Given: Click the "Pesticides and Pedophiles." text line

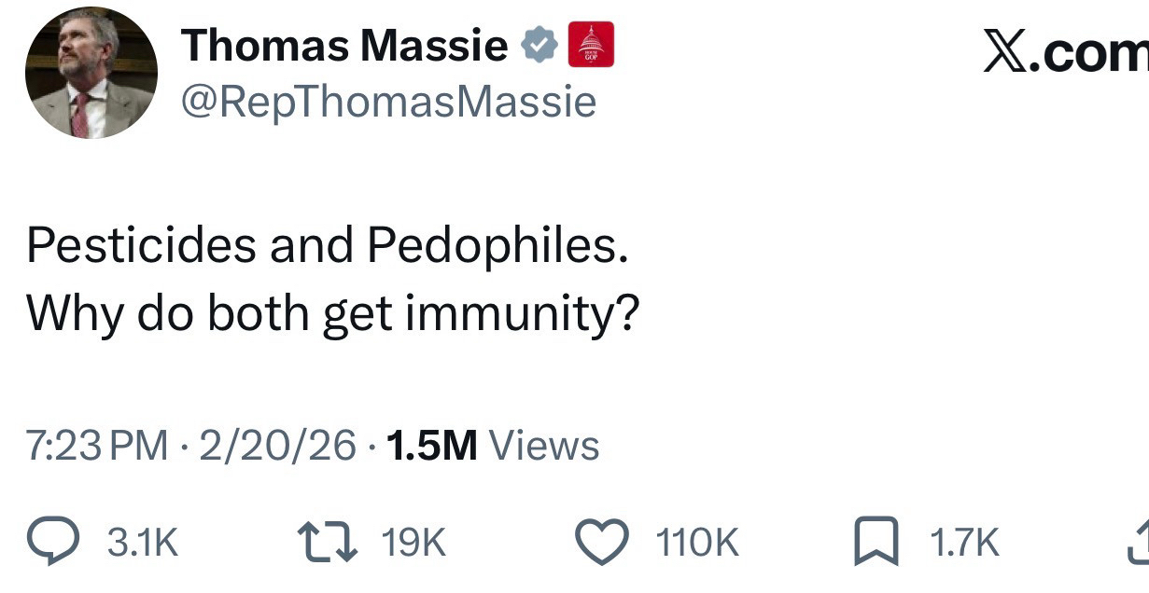Looking at the screenshot, I should [327, 244].
